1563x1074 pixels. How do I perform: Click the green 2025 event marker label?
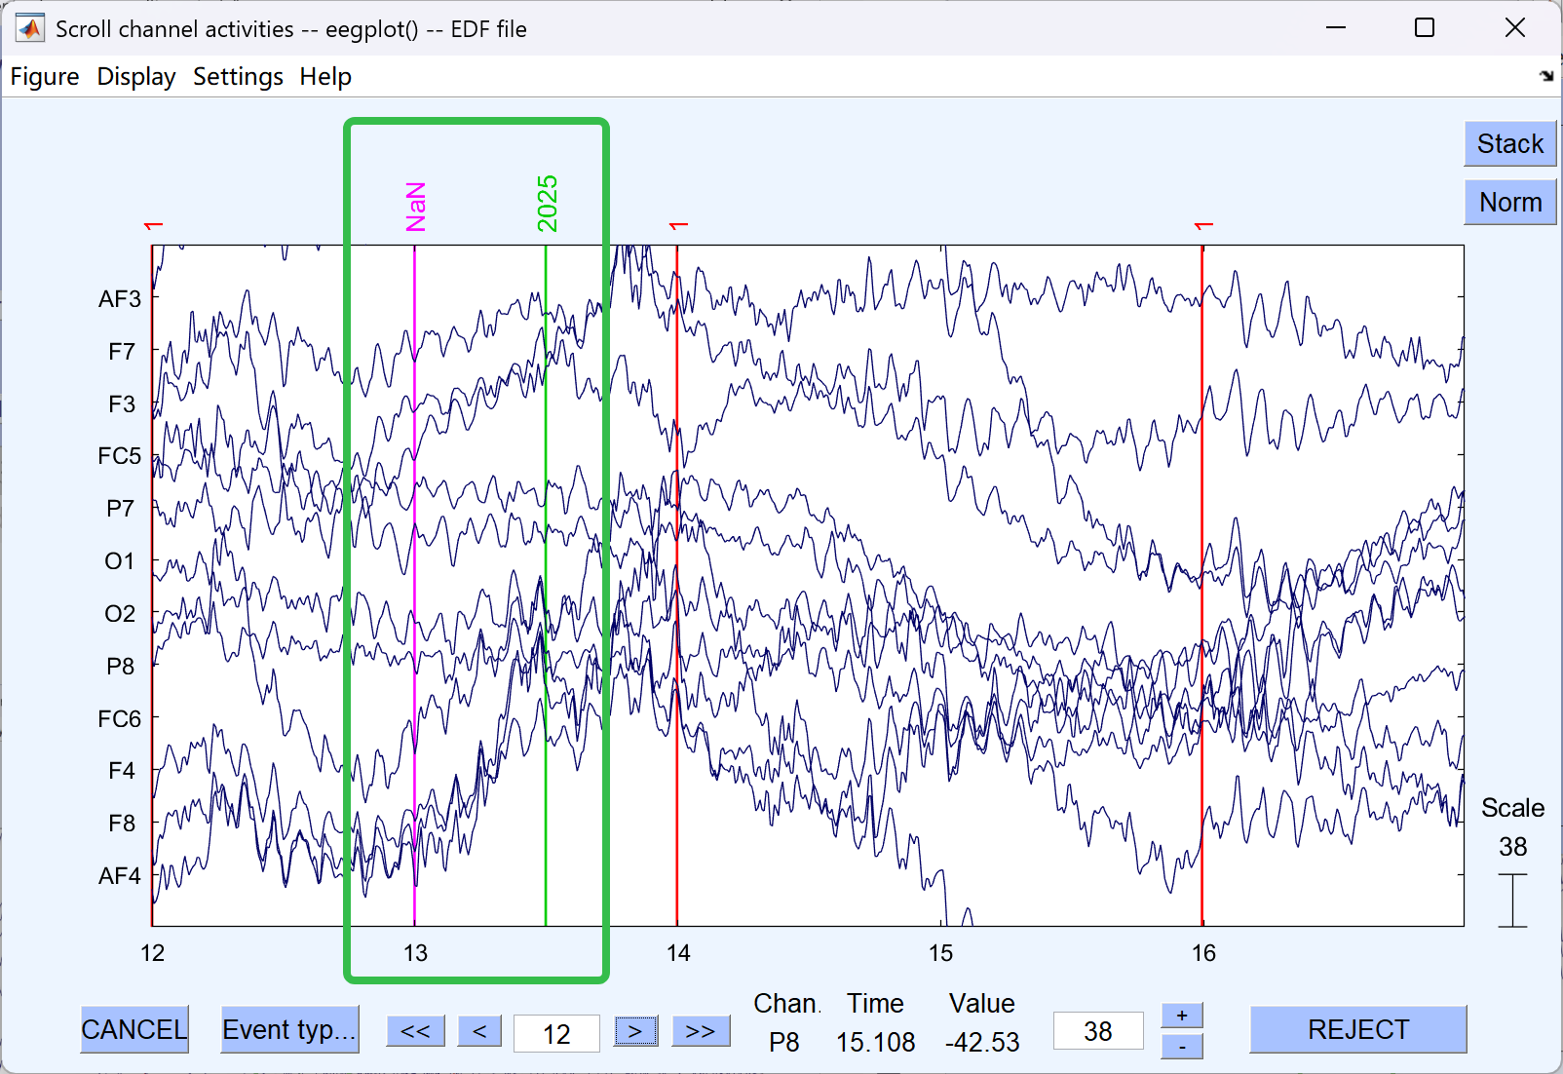[x=548, y=204]
